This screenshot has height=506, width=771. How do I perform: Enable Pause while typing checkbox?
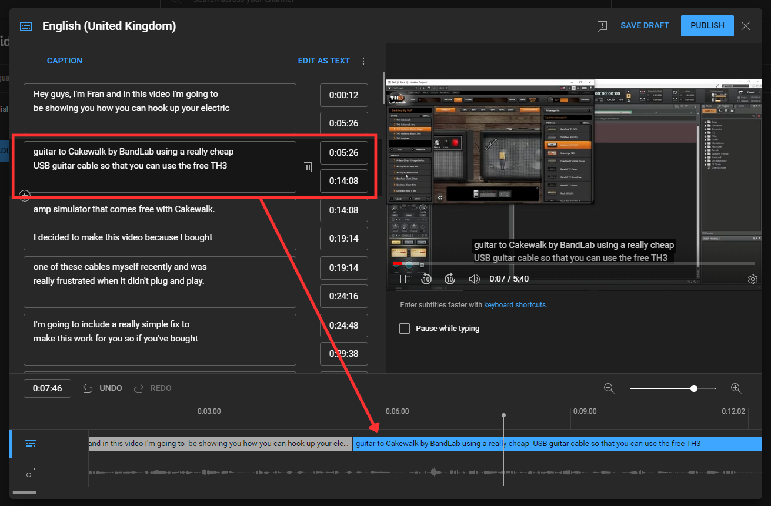[405, 329]
